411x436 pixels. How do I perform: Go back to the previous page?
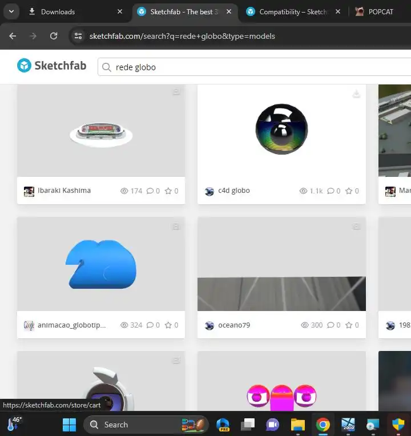point(13,36)
